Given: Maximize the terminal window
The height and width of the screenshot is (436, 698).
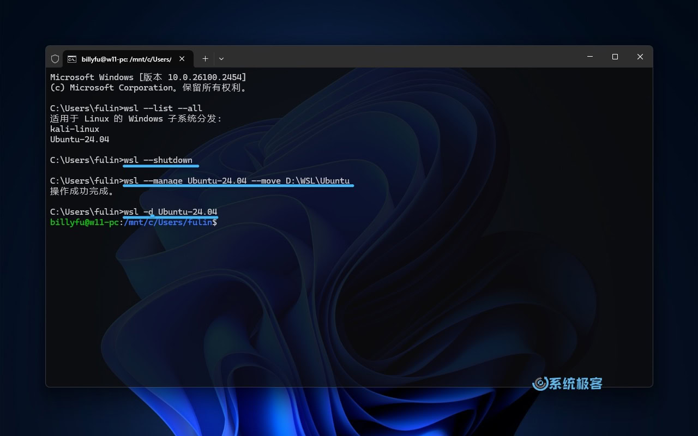Looking at the screenshot, I should [615, 57].
